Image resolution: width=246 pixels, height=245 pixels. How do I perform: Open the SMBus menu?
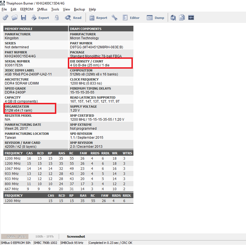pos(42,9)
